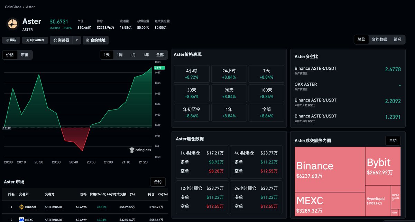Click the globe icon in 网站 button

(8, 40)
